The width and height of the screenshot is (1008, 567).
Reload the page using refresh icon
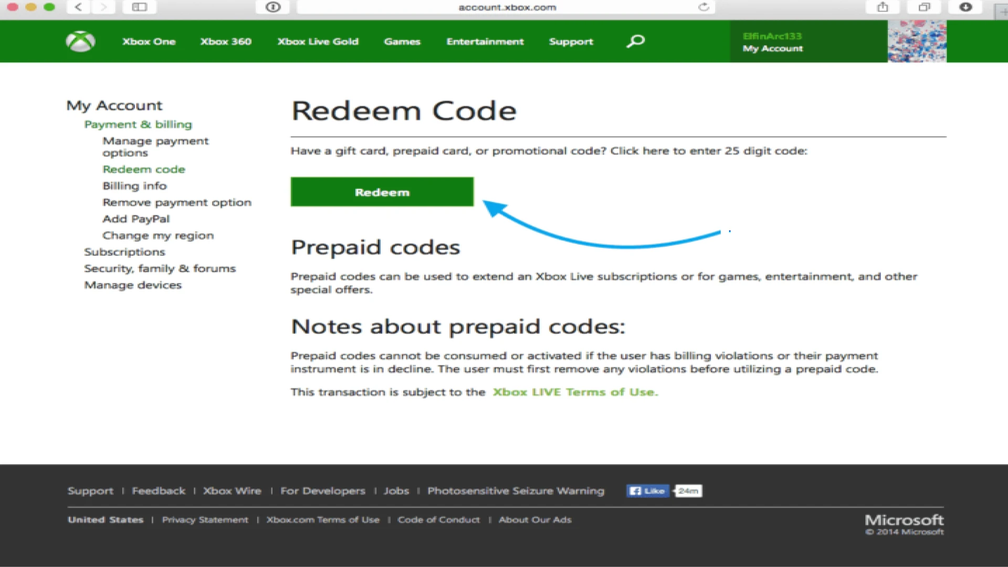click(703, 7)
